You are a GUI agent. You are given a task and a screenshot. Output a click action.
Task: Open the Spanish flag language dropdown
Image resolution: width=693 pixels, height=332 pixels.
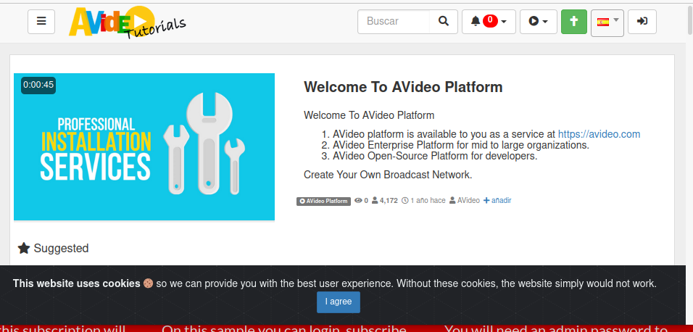click(607, 22)
